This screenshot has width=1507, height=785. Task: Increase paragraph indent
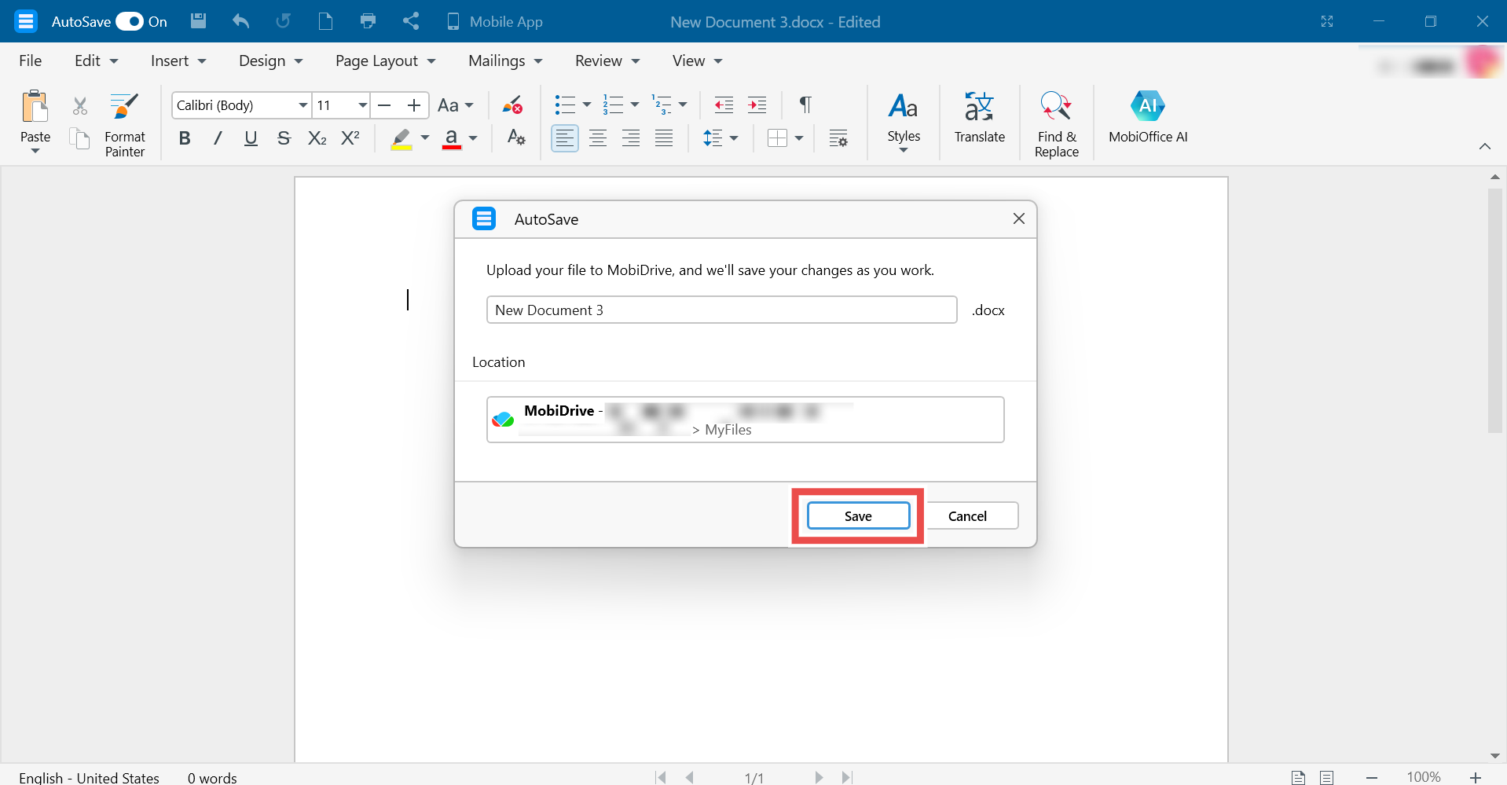757,105
